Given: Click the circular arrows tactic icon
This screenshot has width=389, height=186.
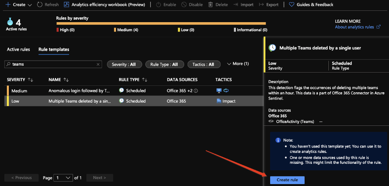Looking at the screenshot, I should click(226, 90).
